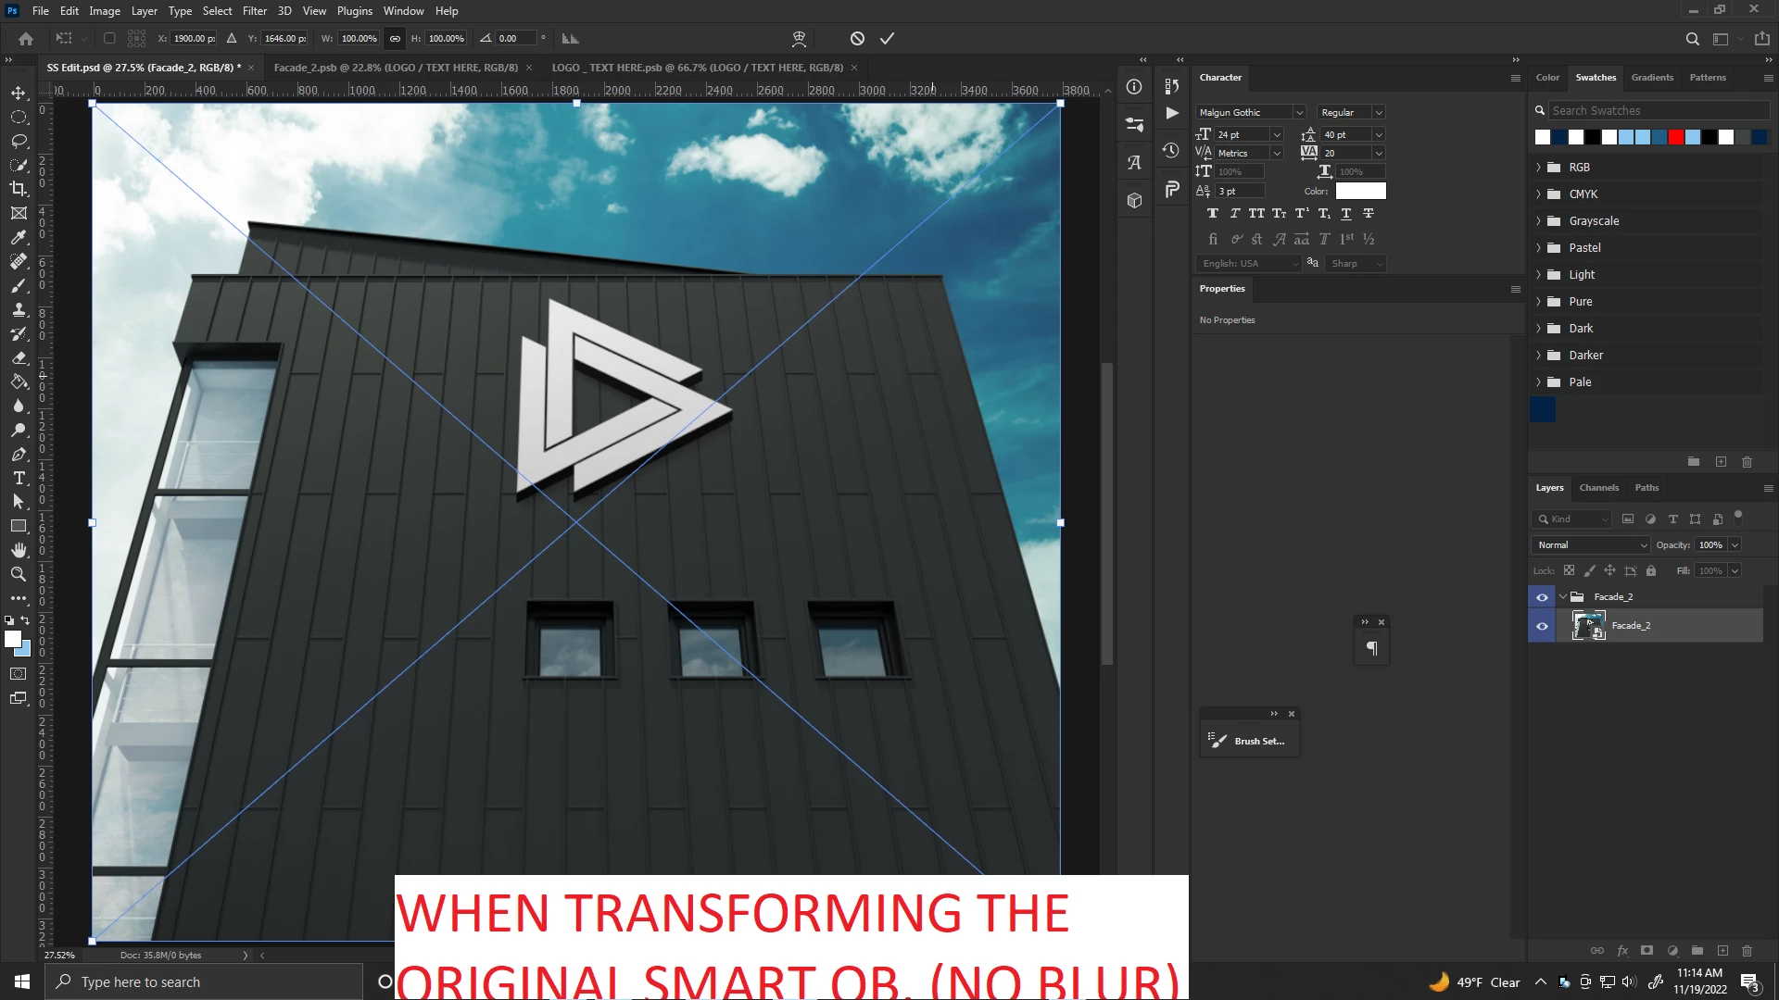
Task: Expand the Pastel swatches folder
Action: [x=1539, y=248]
